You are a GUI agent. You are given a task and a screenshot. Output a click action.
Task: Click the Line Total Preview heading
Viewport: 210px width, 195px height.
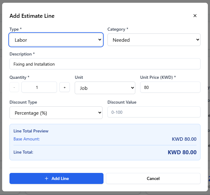tap(31, 131)
